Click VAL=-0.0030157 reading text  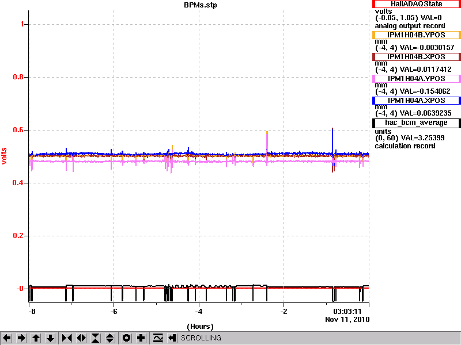click(x=427, y=48)
